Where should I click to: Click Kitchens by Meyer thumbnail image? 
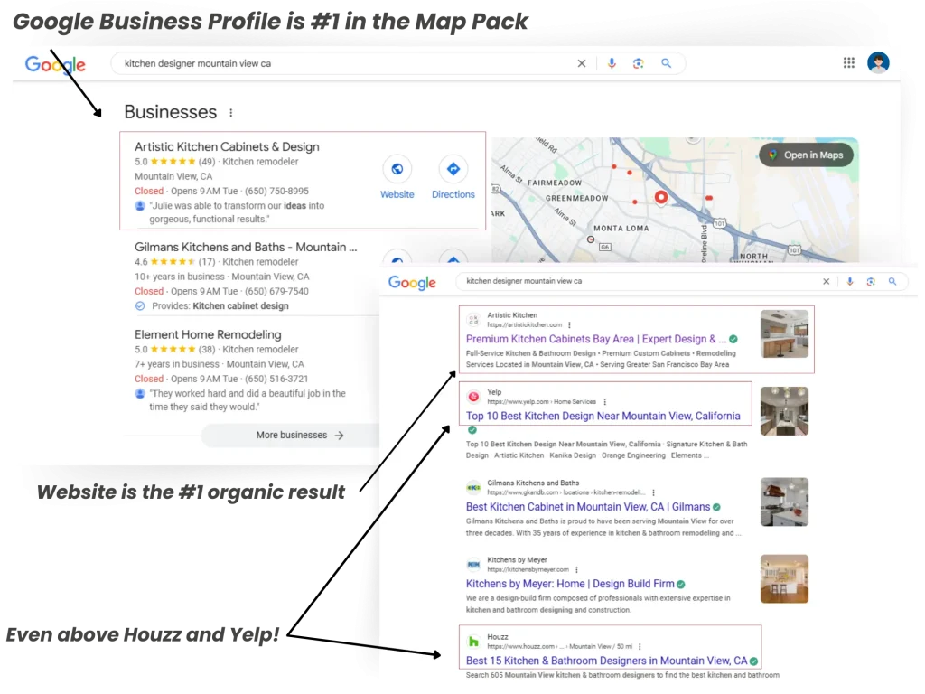pyautogui.click(x=784, y=579)
